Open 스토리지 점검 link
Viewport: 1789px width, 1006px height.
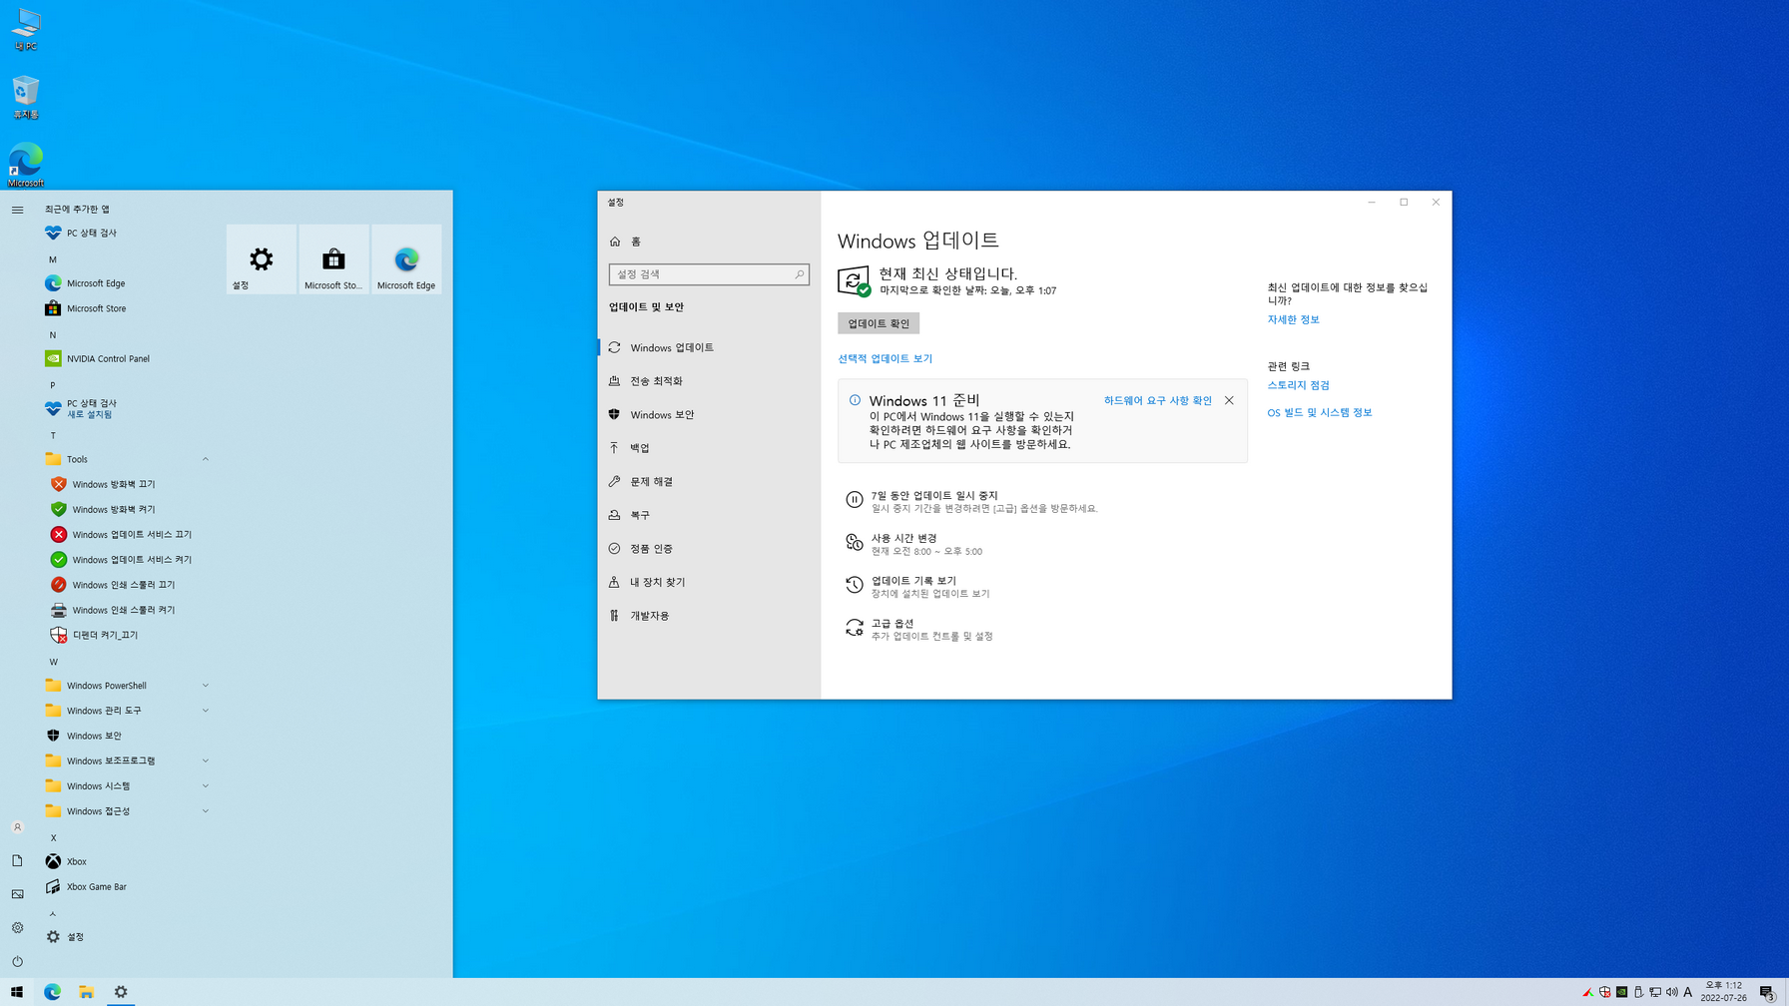(1298, 385)
